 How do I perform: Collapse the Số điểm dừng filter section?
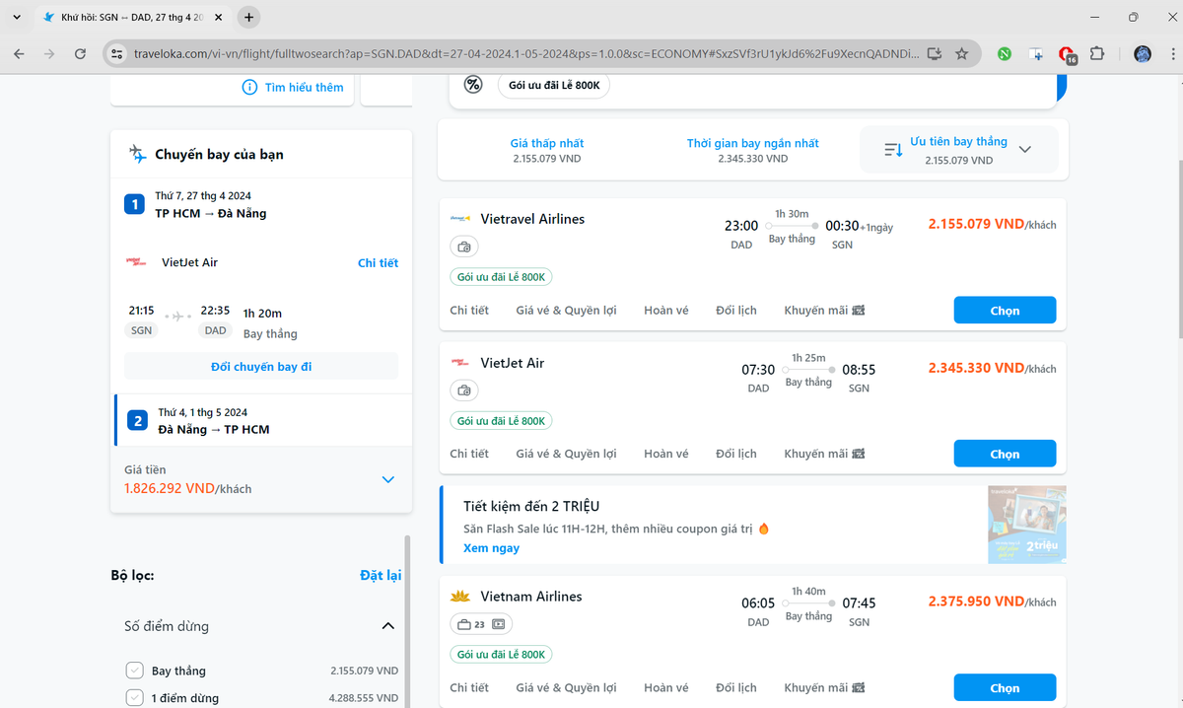[x=387, y=626]
